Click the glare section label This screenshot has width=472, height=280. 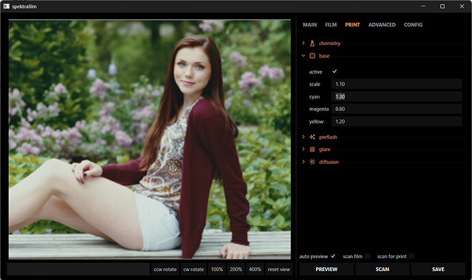coord(324,150)
